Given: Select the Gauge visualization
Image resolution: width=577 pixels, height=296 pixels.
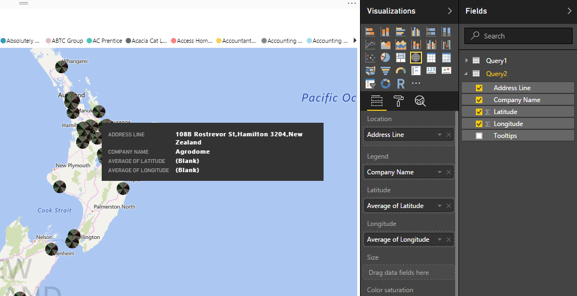Looking at the screenshot, I should click(x=401, y=70).
